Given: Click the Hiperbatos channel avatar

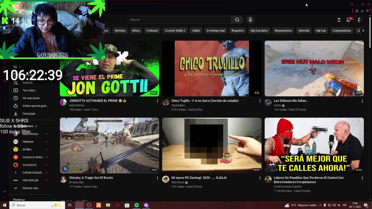Looking at the screenshot, I should coord(166,102).
